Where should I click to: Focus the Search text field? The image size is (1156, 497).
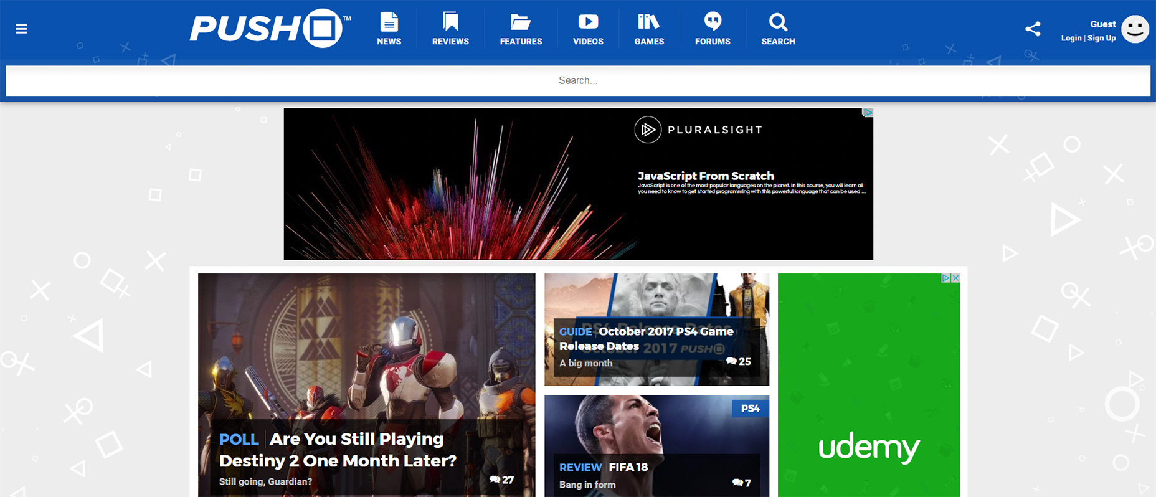(x=578, y=81)
